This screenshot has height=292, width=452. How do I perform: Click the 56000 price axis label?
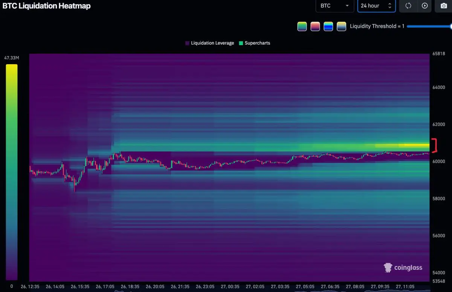pyautogui.click(x=438, y=236)
